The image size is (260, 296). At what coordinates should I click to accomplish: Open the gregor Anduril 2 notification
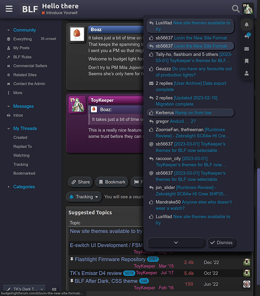(190, 121)
